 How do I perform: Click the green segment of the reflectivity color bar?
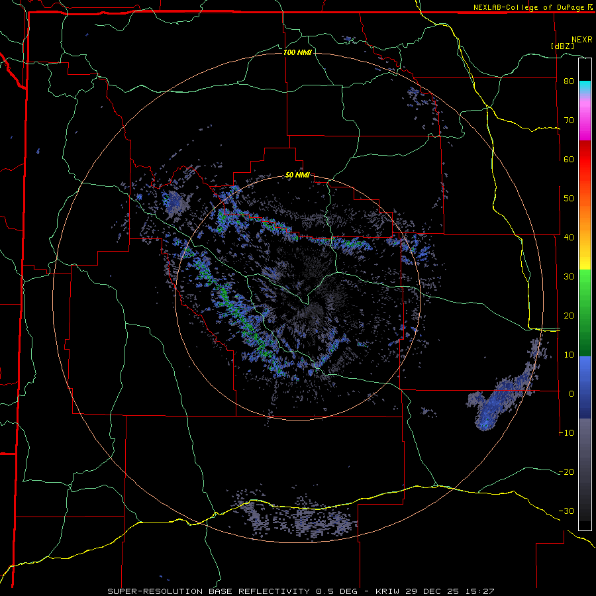click(x=585, y=313)
